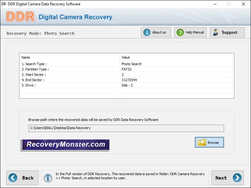The width and height of the screenshot is (251, 188).
Task: Click the DDR logo in the header
Action: tap(20, 16)
